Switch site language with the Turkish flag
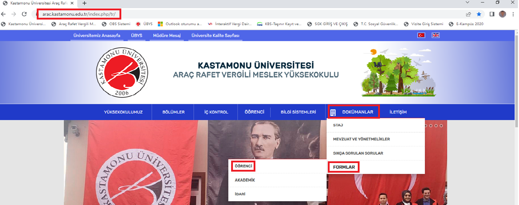The height and width of the screenshot is (205, 519). (421, 35)
